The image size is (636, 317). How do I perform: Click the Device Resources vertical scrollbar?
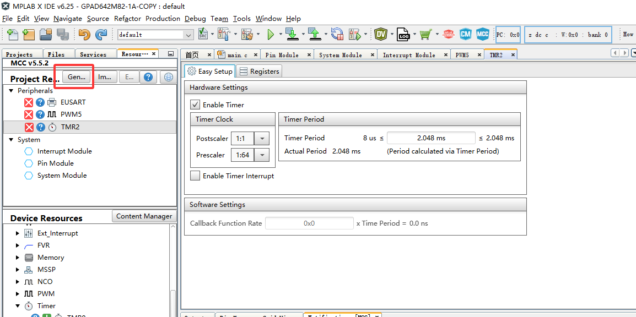(173, 269)
